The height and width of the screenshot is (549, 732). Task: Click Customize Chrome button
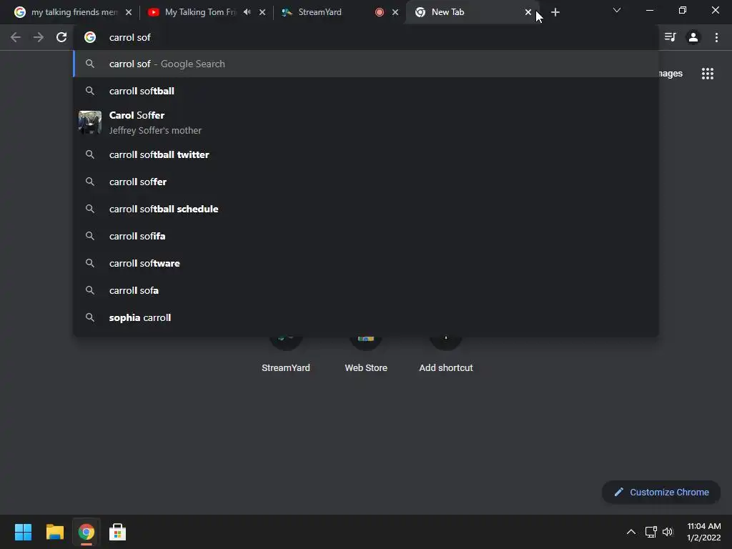tap(661, 492)
